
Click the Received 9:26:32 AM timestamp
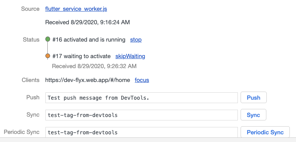pyautogui.click(x=94, y=66)
